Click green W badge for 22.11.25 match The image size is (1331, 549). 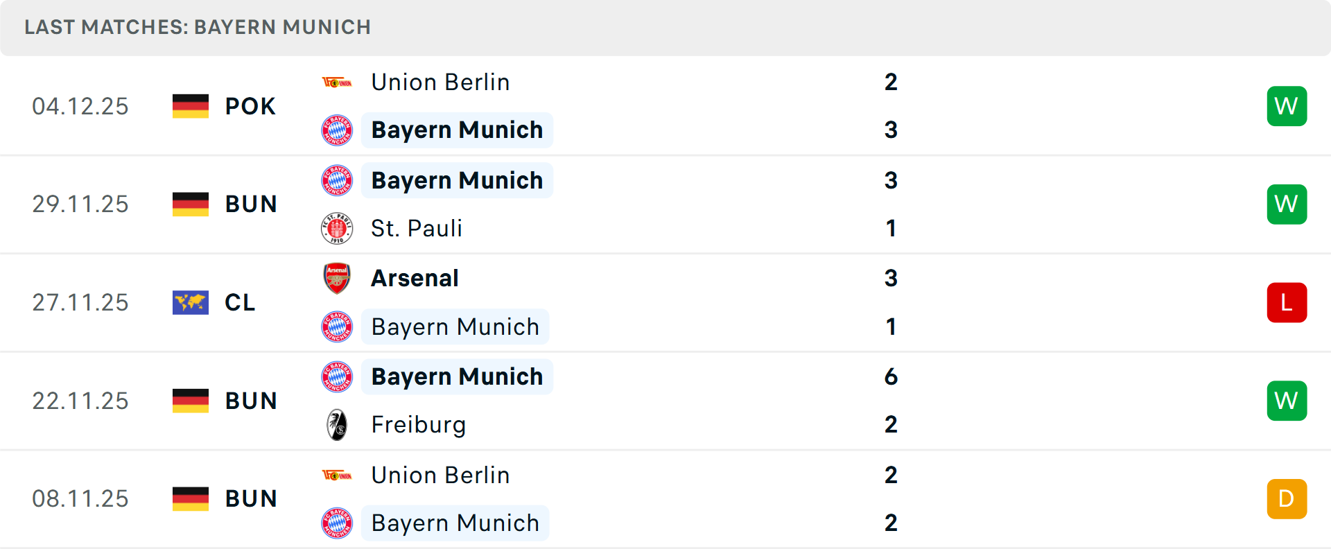click(1287, 401)
